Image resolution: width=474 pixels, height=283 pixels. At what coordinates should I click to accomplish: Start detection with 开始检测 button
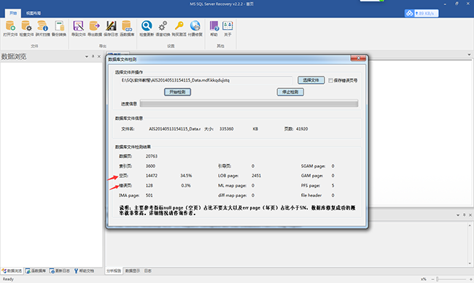[x=177, y=92]
